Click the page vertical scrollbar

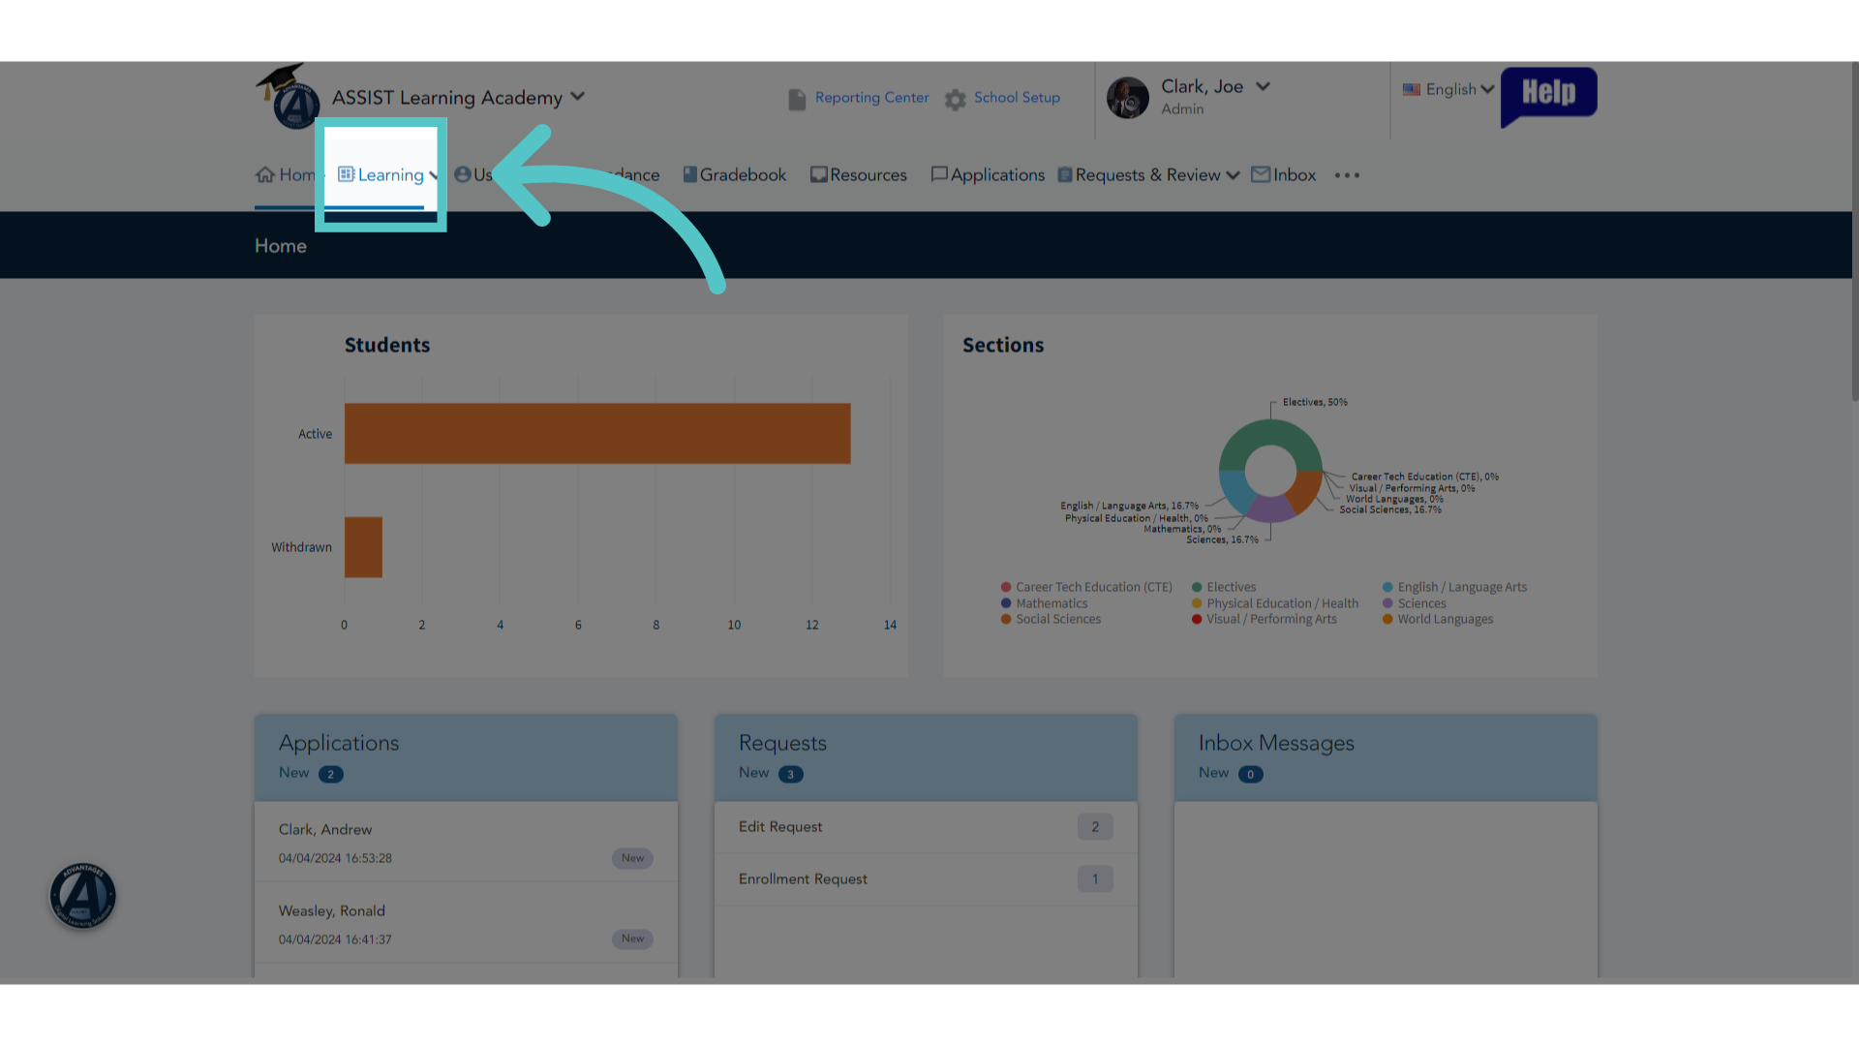click(x=1854, y=232)
